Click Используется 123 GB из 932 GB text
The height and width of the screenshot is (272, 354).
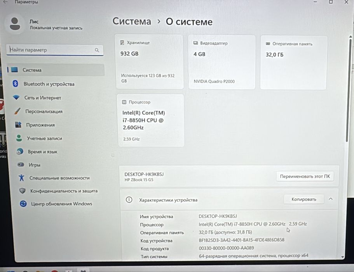(x=148, y=78)
